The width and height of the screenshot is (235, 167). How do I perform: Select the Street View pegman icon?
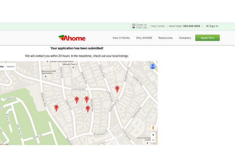[153, 127]
